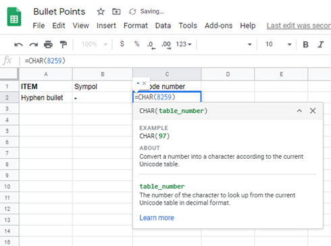Format as percent icon
The width and height of the screenshot is (331, 246).
tap(136, 44)
